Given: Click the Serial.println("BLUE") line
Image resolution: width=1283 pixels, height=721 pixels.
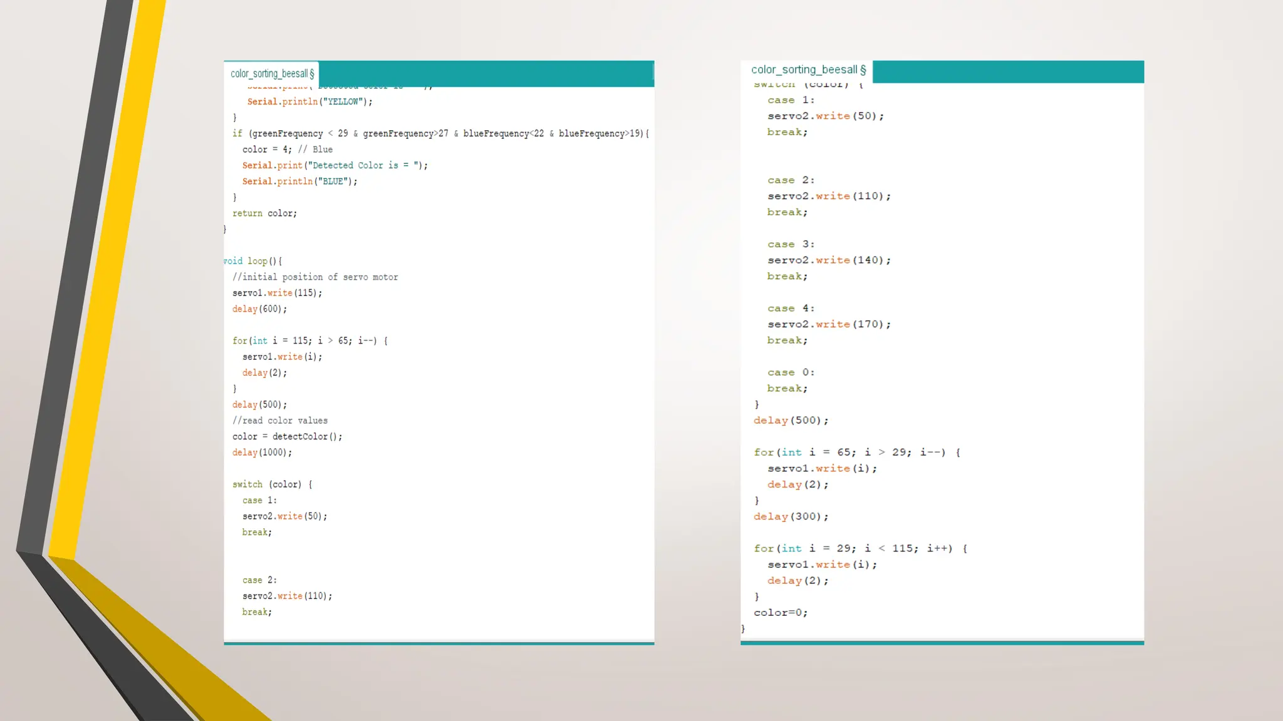Looking at the screenshot, I should click(299, 182).
